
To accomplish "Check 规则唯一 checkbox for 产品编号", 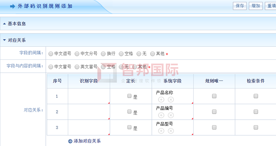I will pyautogui.click(x=214, y=111).
